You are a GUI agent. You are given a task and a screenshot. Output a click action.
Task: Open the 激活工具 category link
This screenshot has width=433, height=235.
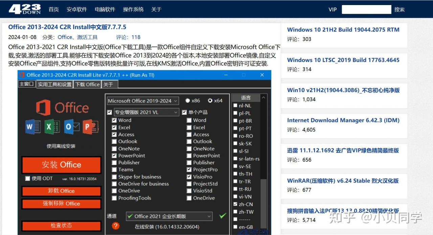tap(87, 37)
